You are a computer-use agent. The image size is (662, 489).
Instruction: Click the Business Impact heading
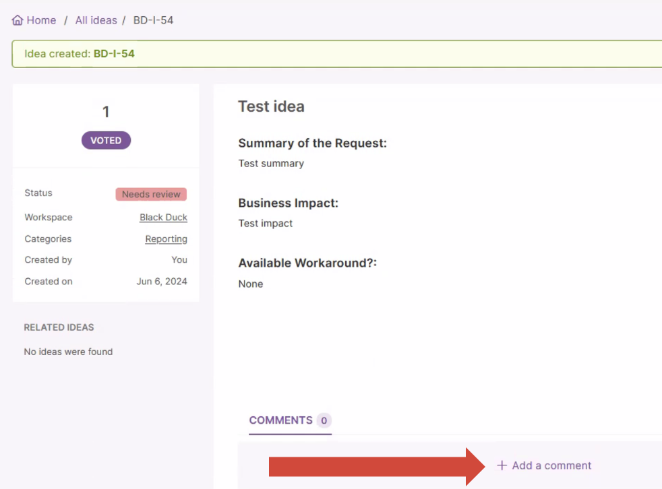(x=289, y=203)
